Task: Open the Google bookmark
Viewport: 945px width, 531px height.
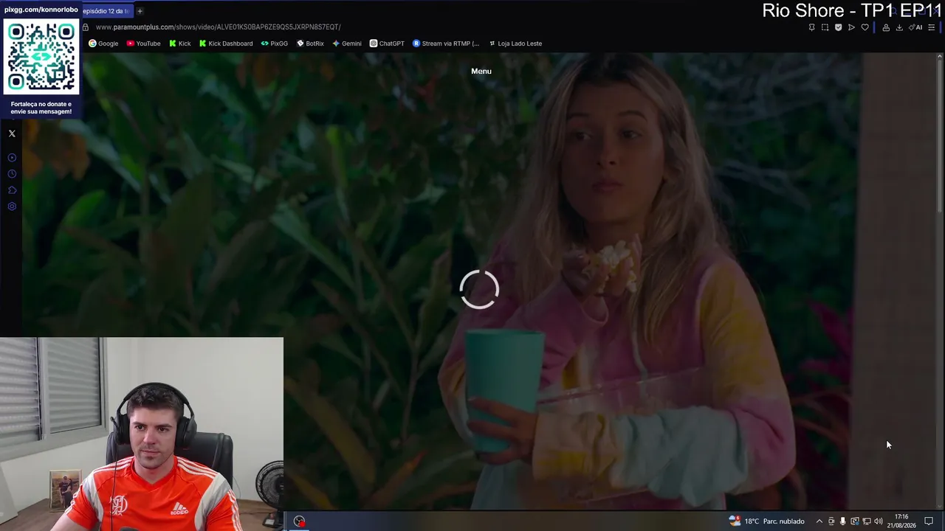Action: pos(103,44)
